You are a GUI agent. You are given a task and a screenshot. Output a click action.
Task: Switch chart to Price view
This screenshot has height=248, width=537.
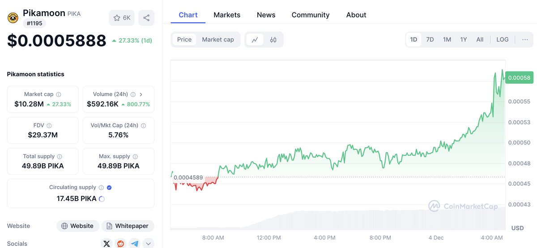[184, 40]
